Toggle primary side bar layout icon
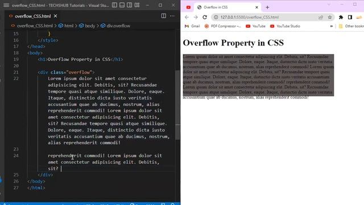 (114, 5)
